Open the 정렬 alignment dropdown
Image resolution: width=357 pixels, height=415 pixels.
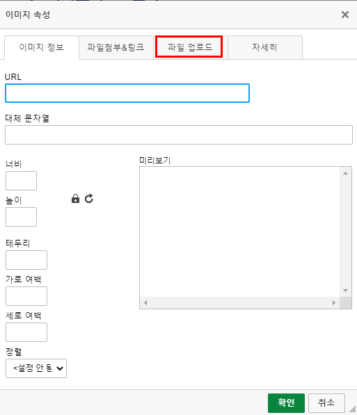(x=36, y=368)
